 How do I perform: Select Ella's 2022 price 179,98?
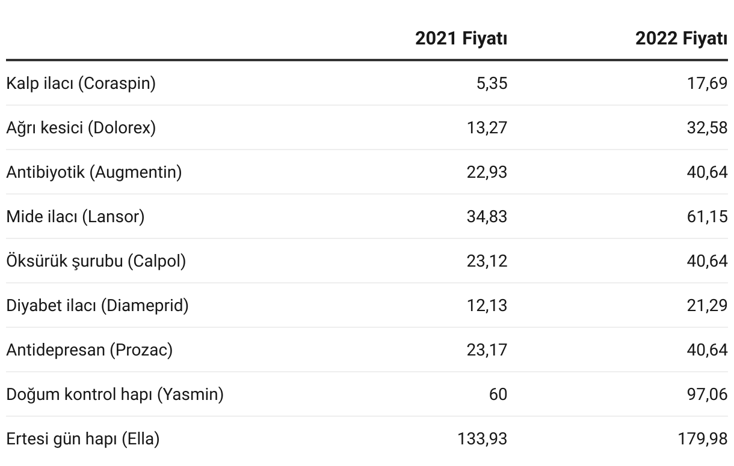point(703,439)
